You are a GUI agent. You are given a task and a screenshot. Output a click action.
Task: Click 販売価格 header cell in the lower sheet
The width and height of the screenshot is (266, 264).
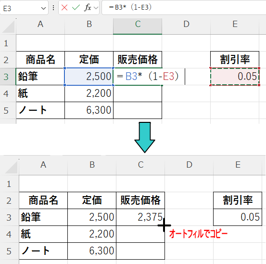[x=140, y=200]
